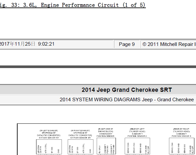Click the '(REAR OF LEFT CYLINDER HEAD)' note
This screenshot has height=155, width=196.
click(x=137, y=130)
